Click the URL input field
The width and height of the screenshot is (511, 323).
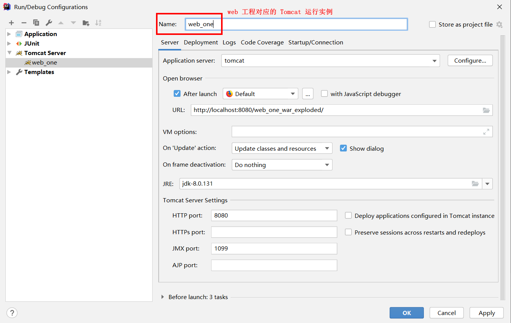click(342, 110)
